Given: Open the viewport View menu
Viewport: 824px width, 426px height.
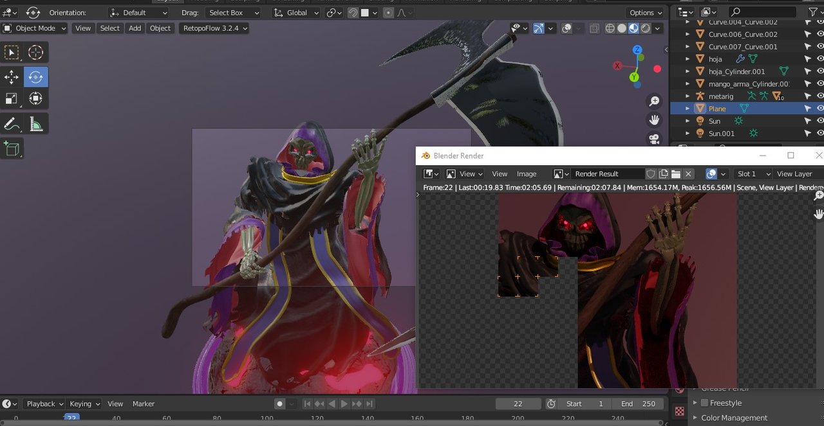Looking at the screenshot, I should tap(83, 28).
